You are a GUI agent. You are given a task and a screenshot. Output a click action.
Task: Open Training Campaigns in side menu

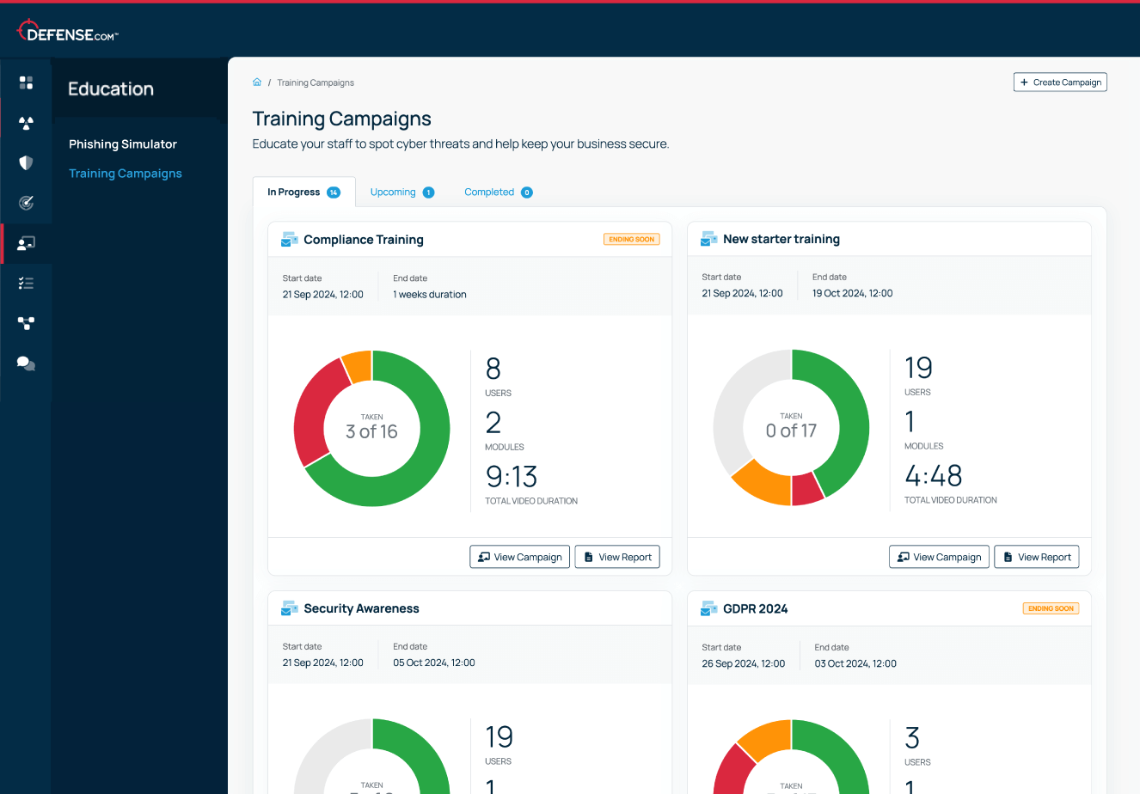[126, 174]
